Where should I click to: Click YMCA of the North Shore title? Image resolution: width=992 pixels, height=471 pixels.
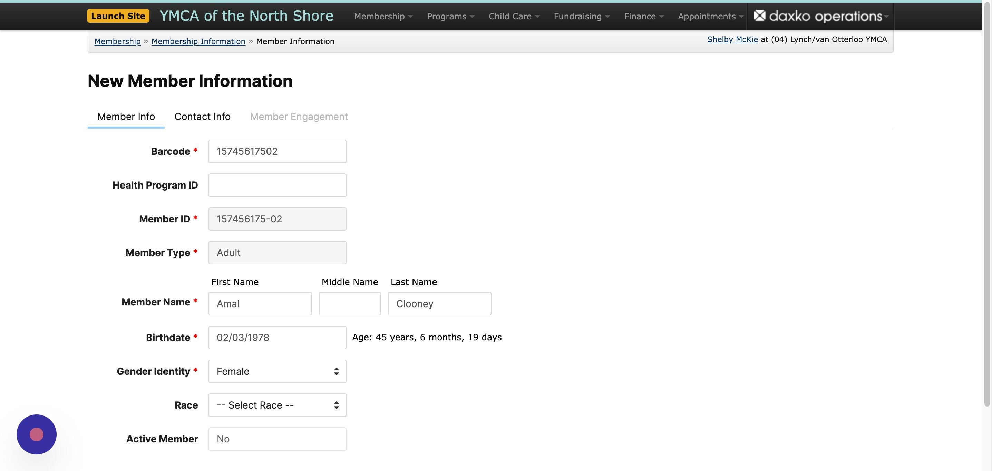(246, 16)
